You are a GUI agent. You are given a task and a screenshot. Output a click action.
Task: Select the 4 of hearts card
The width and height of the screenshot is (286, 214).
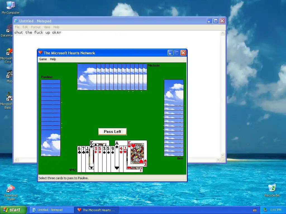[x=121, y=159]
